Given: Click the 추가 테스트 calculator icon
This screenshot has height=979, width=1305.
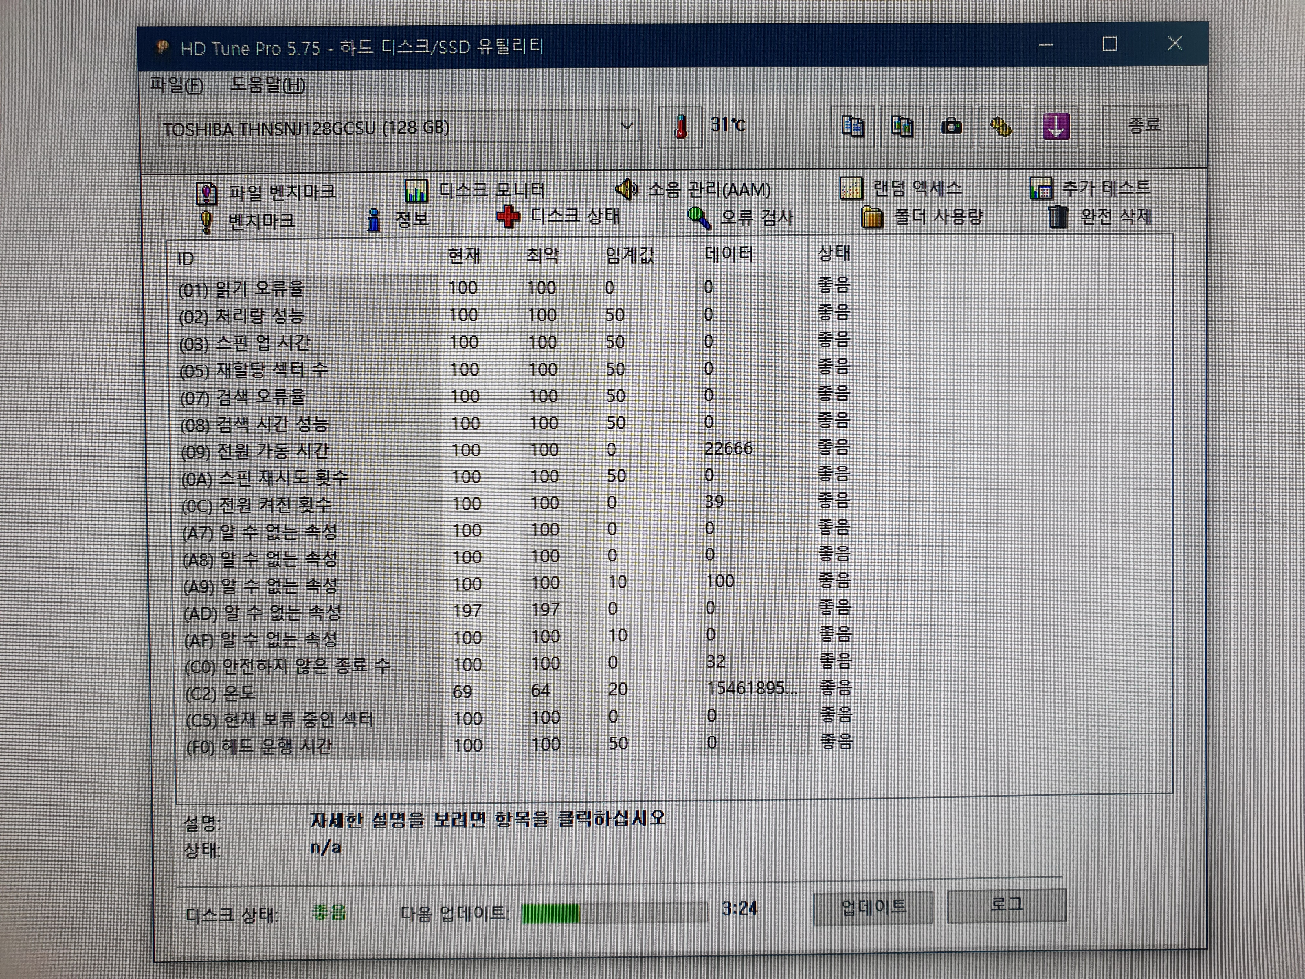Looking at the screenshot, I should click(x=1041, y=188).
